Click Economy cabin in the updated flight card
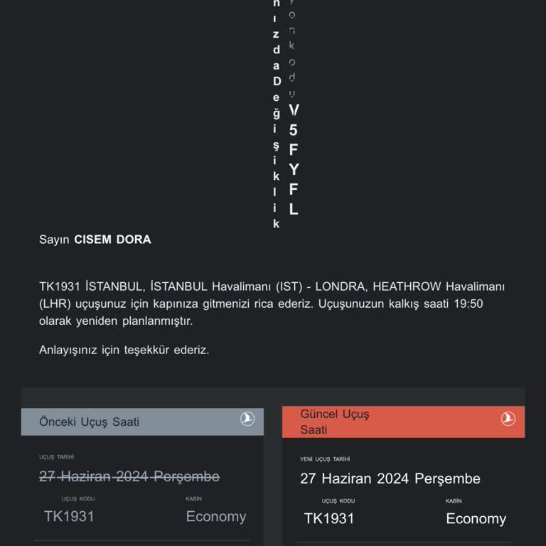The height and width of the screenshot is (546, 546). [x=476, y=518]
